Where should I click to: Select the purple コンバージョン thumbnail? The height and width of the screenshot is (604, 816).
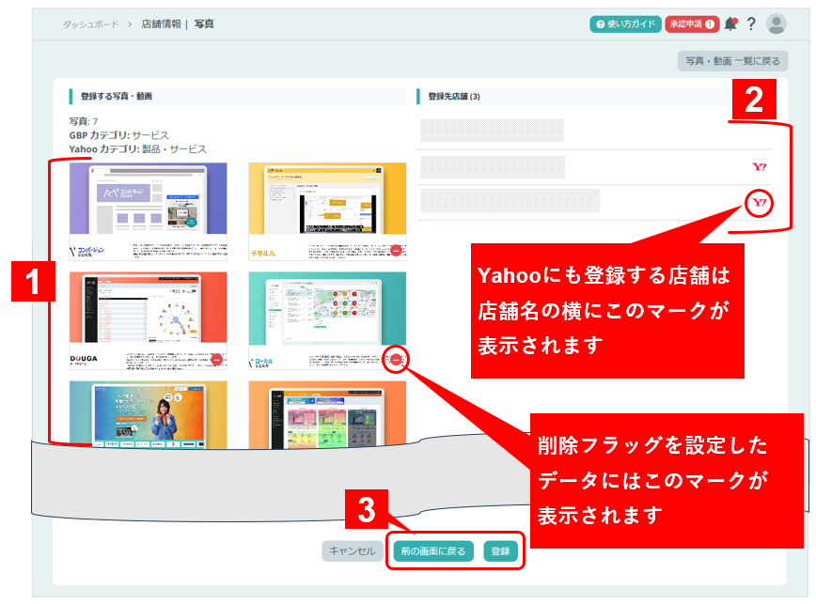click(148, 199)
